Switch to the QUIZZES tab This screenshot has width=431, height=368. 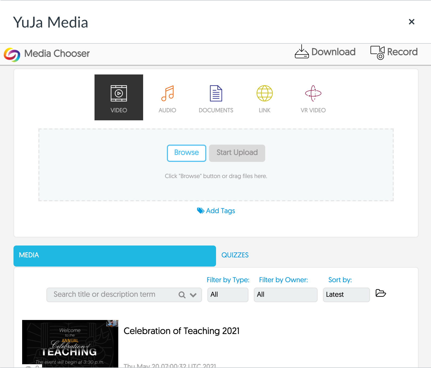pos(235,255)
